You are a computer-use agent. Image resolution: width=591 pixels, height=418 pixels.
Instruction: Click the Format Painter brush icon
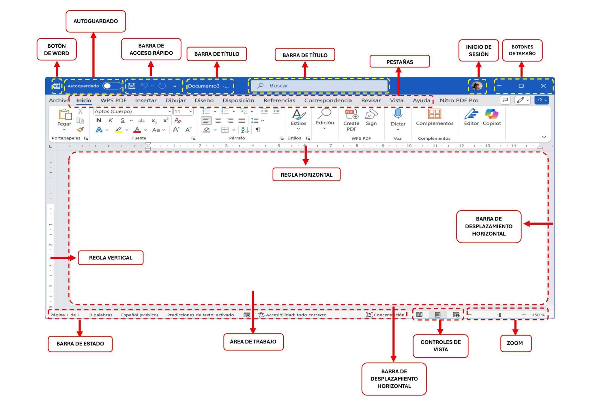coord(81,130)
